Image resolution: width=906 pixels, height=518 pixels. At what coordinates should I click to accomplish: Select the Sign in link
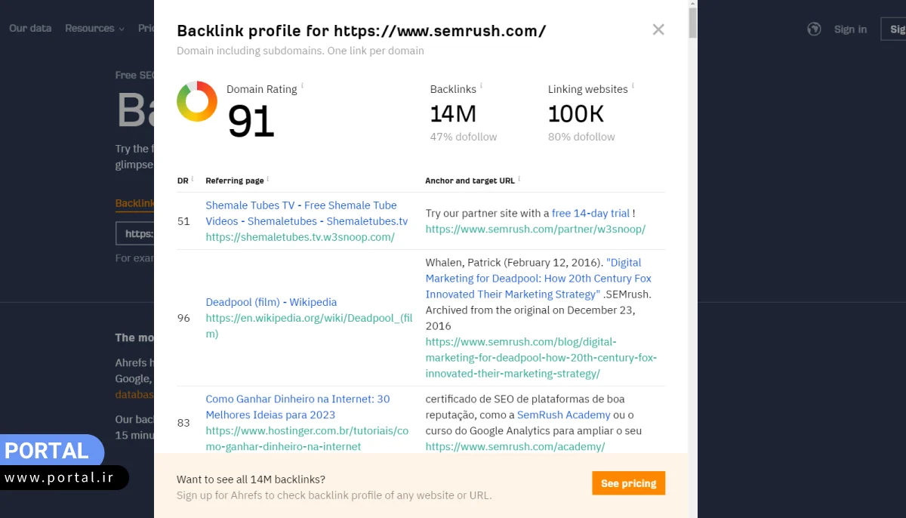click(850, 29)
